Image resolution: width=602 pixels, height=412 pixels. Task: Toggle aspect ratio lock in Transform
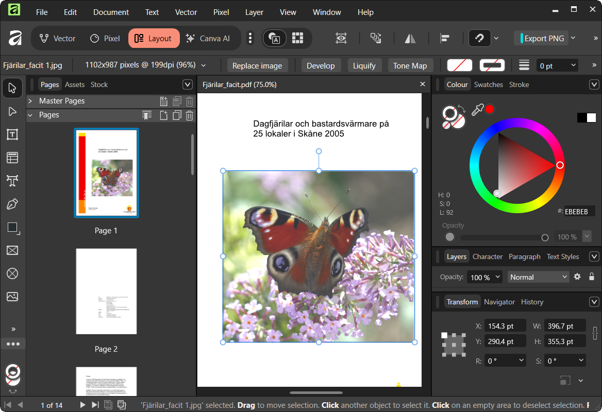point(595,333)
